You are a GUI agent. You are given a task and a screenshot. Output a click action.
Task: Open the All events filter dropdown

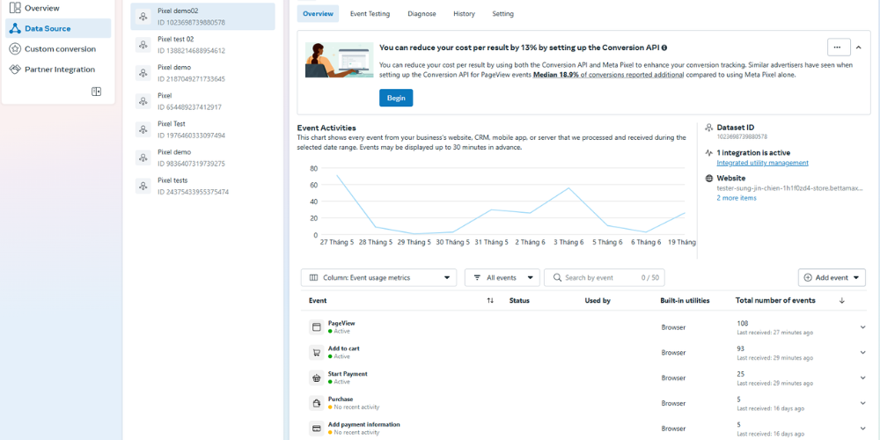[x=502, y=277]
